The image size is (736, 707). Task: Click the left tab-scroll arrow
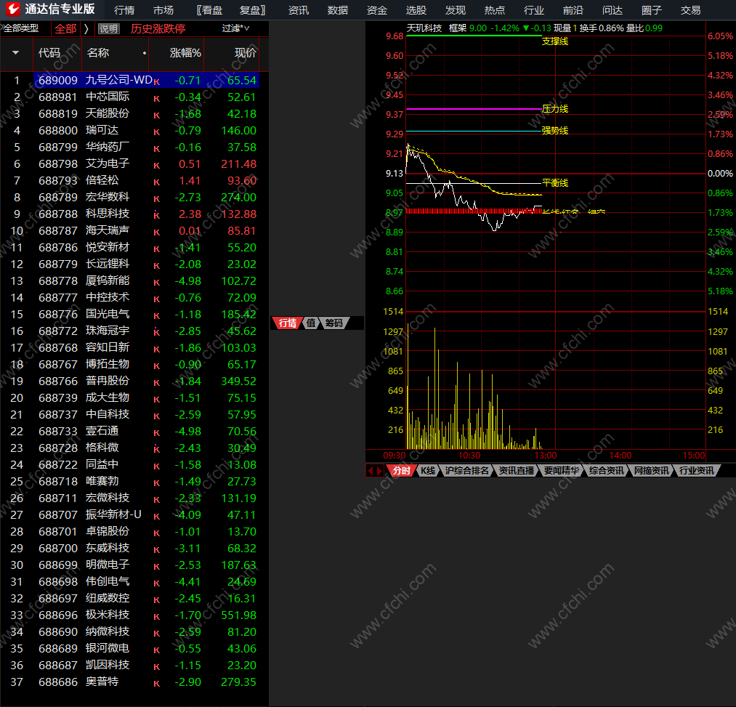pos(370,470)
